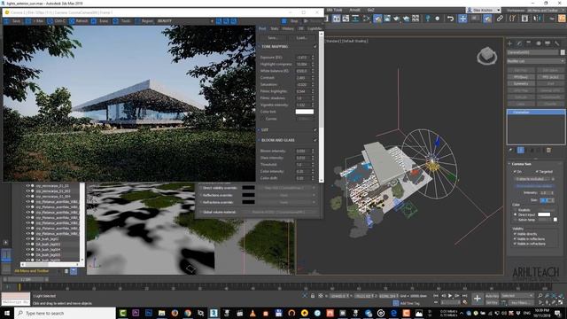The width and height of the screenshot is (567, 319).
Task: Click the Color tint white swatch
Action: tap(305, 112)
